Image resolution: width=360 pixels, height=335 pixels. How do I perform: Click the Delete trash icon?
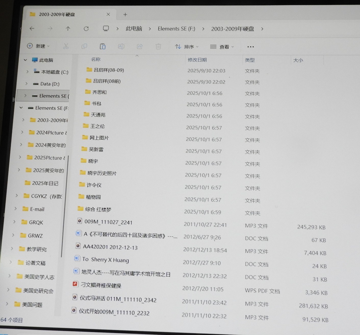coord(158,46)
